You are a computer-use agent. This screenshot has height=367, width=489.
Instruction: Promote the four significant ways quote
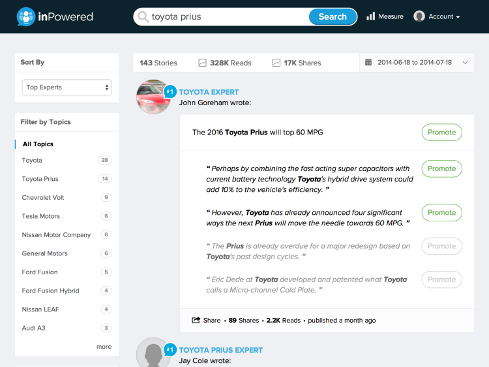(441, 212)
